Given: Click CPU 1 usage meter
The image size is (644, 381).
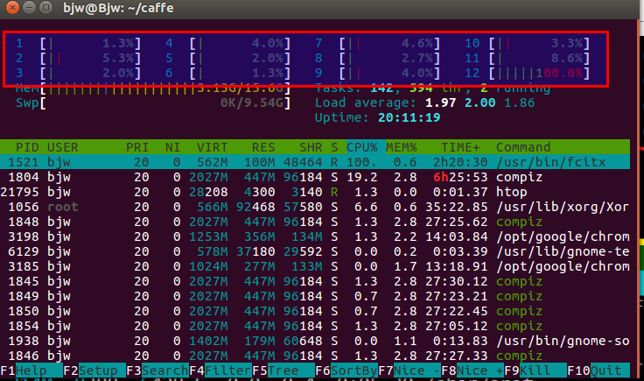Looking at the screenshot, I should [x=78, y=43].
